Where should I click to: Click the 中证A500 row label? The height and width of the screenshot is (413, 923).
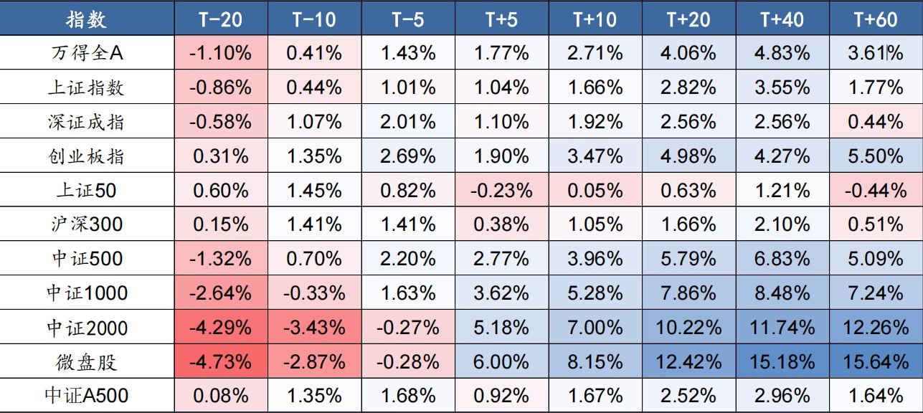[87, 396]
